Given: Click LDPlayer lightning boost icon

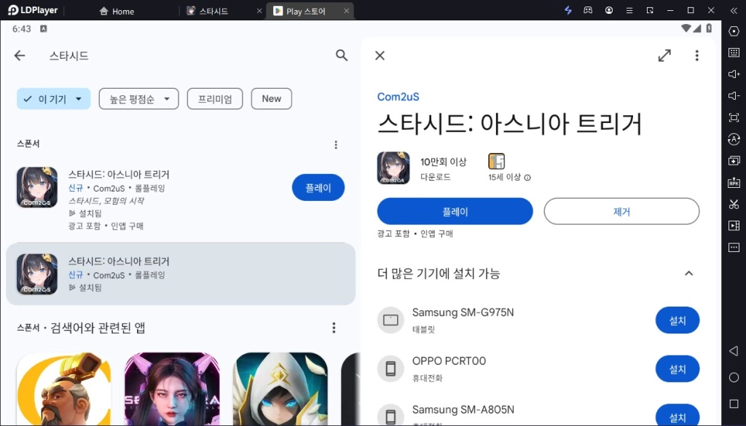Looking at the screenshot, I should [568, 10].
